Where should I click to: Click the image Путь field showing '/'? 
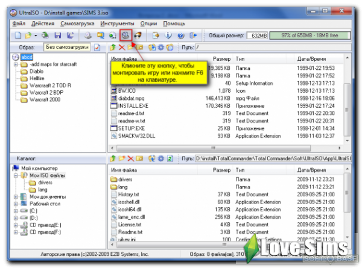point(273,48)
